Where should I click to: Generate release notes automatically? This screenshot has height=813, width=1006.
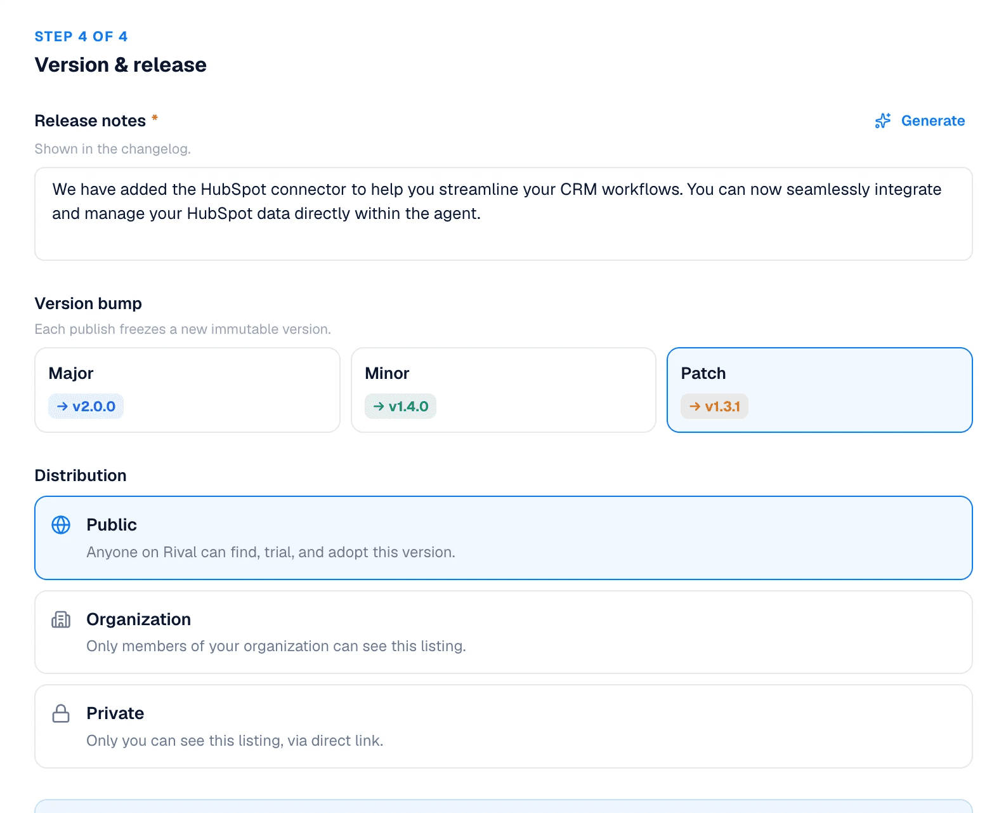pos(920,121)
